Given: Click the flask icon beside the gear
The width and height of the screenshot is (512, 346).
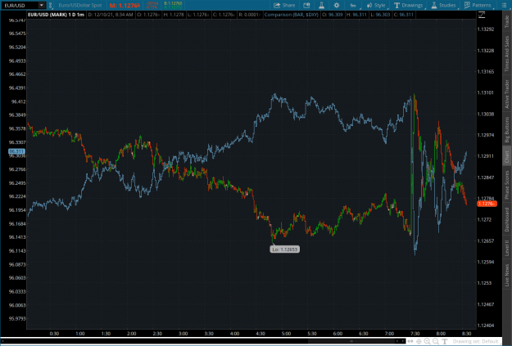Looking at the screenshot, I should 321,5.
